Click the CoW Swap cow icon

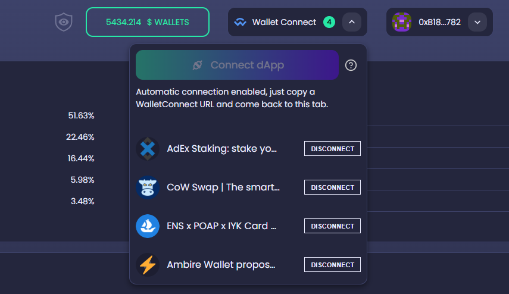point(148,187)
